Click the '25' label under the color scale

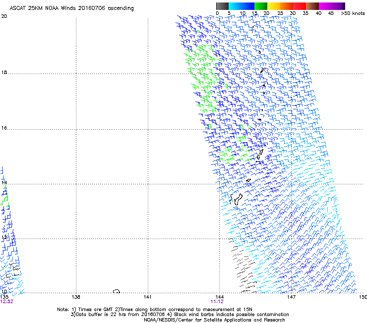280,13
